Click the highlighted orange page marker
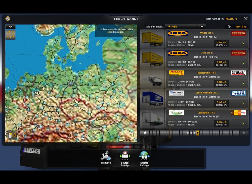The width and height of the screenshot is (252, 184). click(198, 133)
